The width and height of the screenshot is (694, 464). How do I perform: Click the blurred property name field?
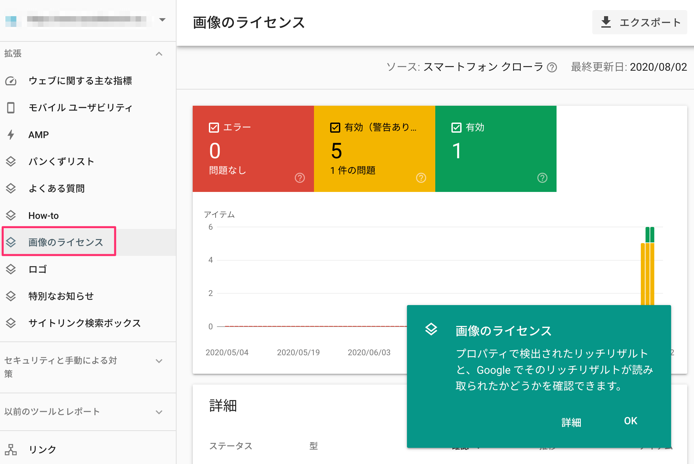87,21
